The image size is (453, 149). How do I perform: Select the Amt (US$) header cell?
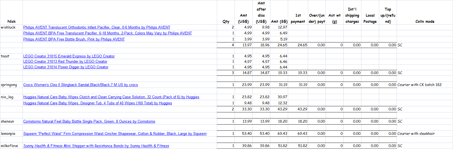tap(243, 12)
